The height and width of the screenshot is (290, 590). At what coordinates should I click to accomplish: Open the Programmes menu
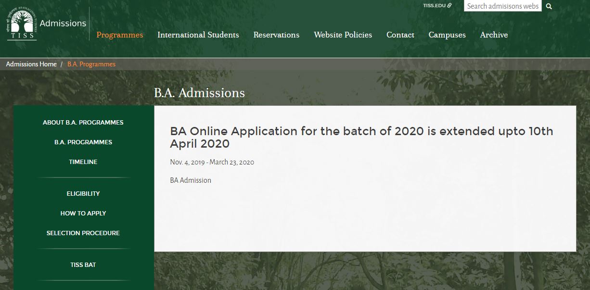click(x=119, y=35)
